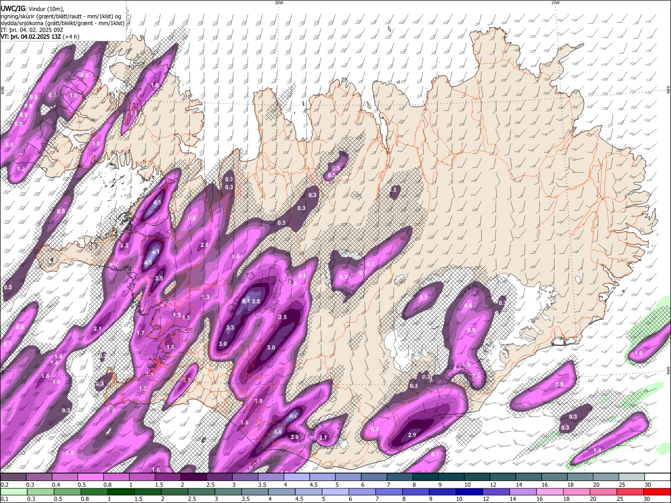671x503 pixels.
Task: Click the UWC/IG Vindur (10m) title text
Action: point(32,9)
